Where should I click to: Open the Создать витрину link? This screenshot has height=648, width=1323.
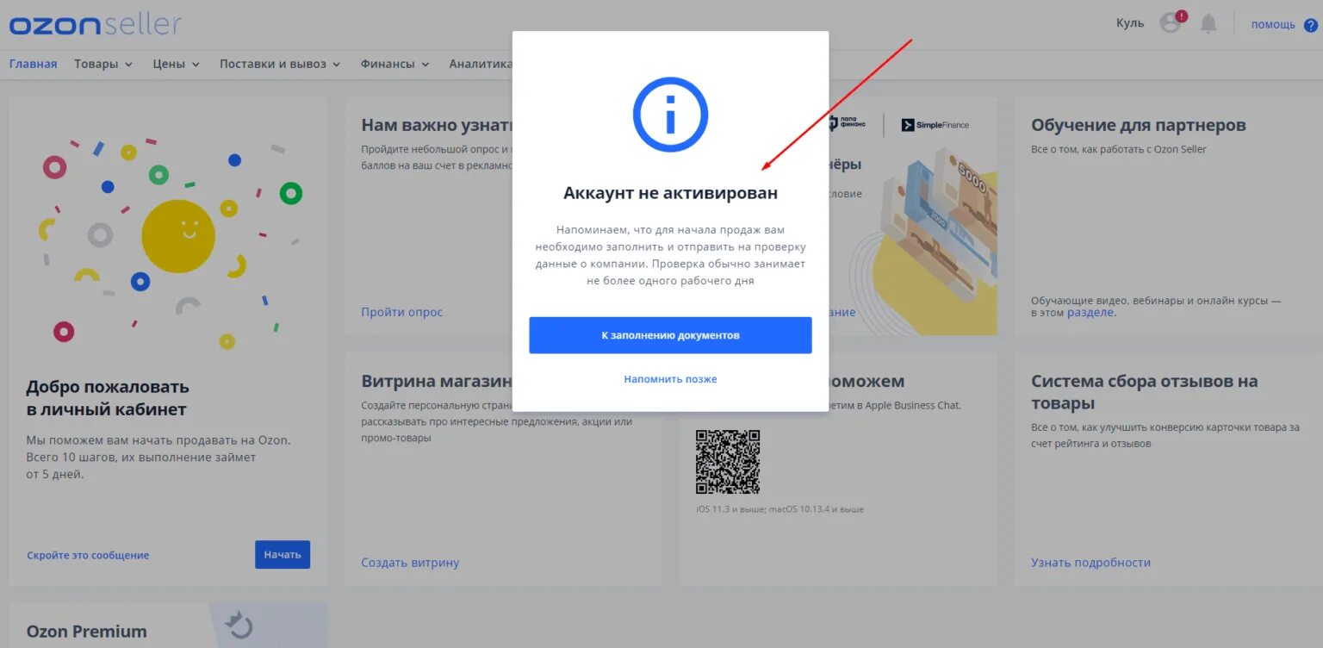(410, 563)
